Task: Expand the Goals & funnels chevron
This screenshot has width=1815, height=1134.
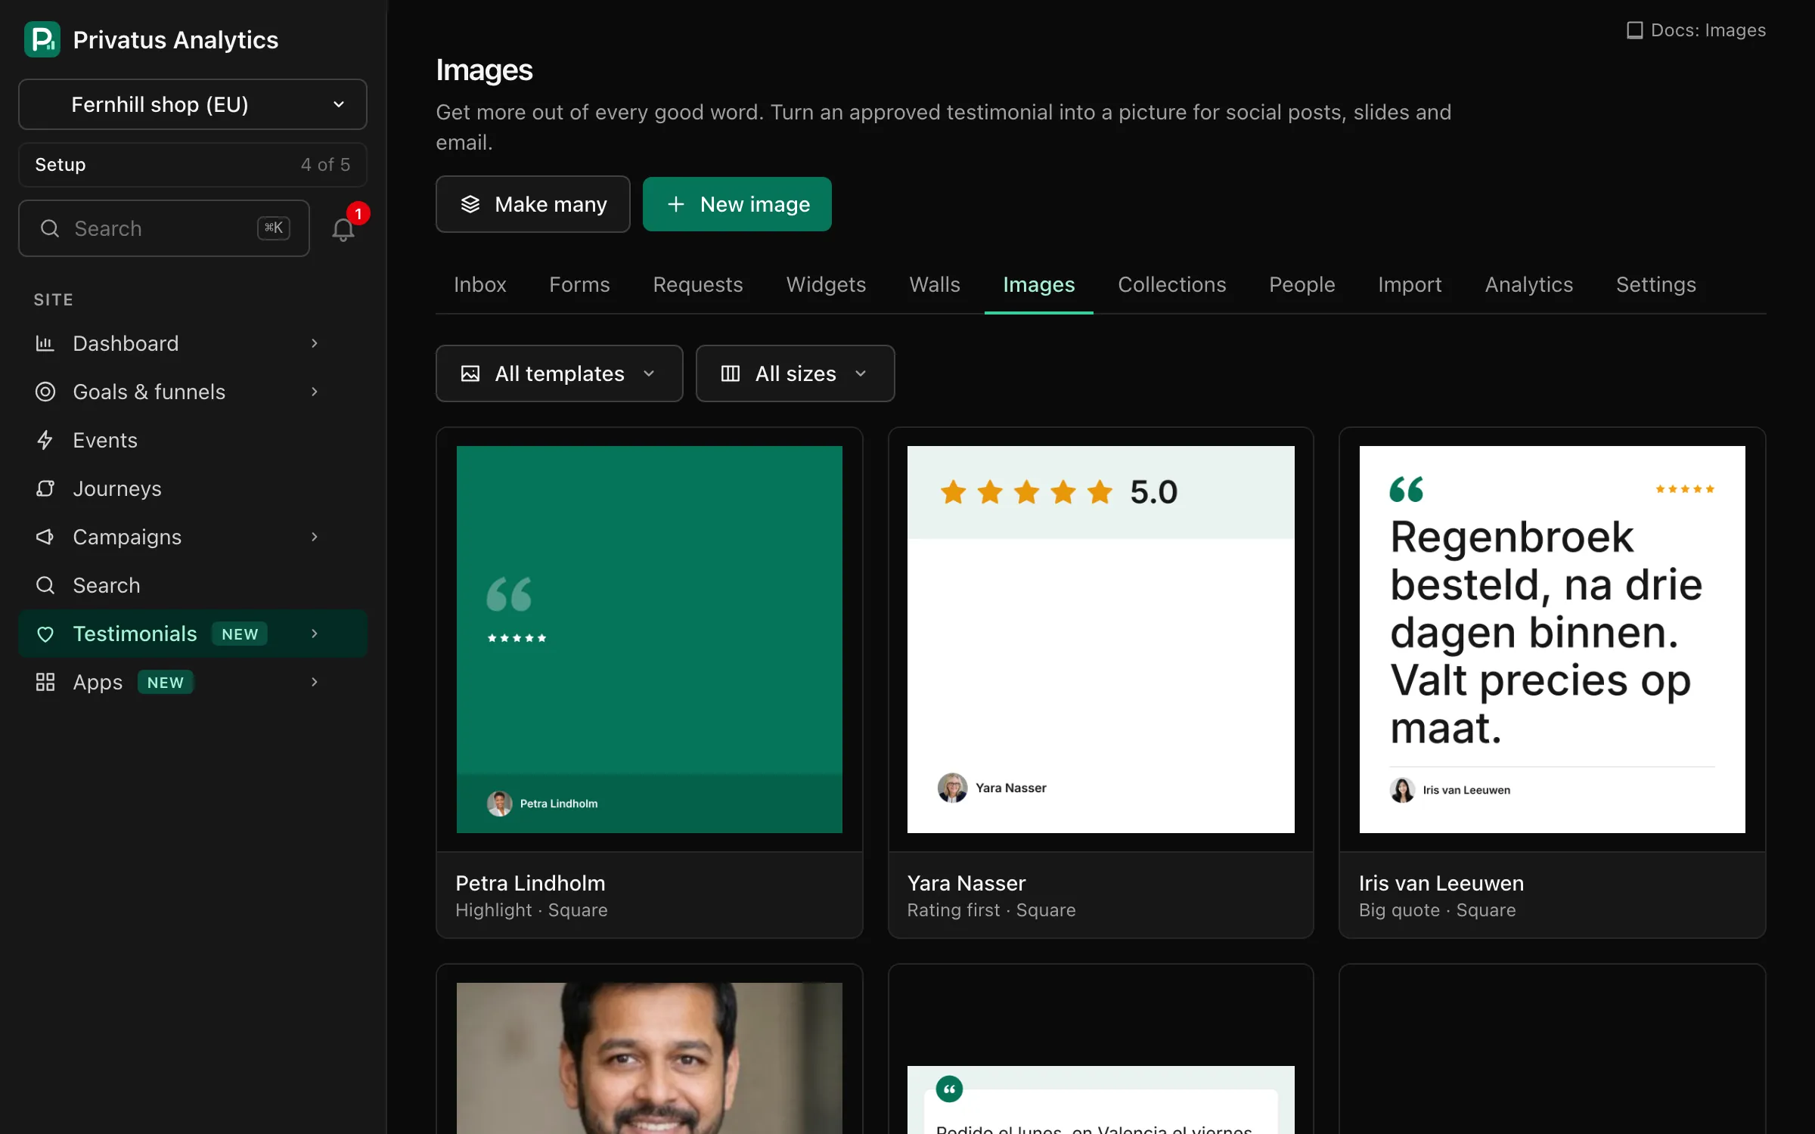Action: tap(315, 392)
